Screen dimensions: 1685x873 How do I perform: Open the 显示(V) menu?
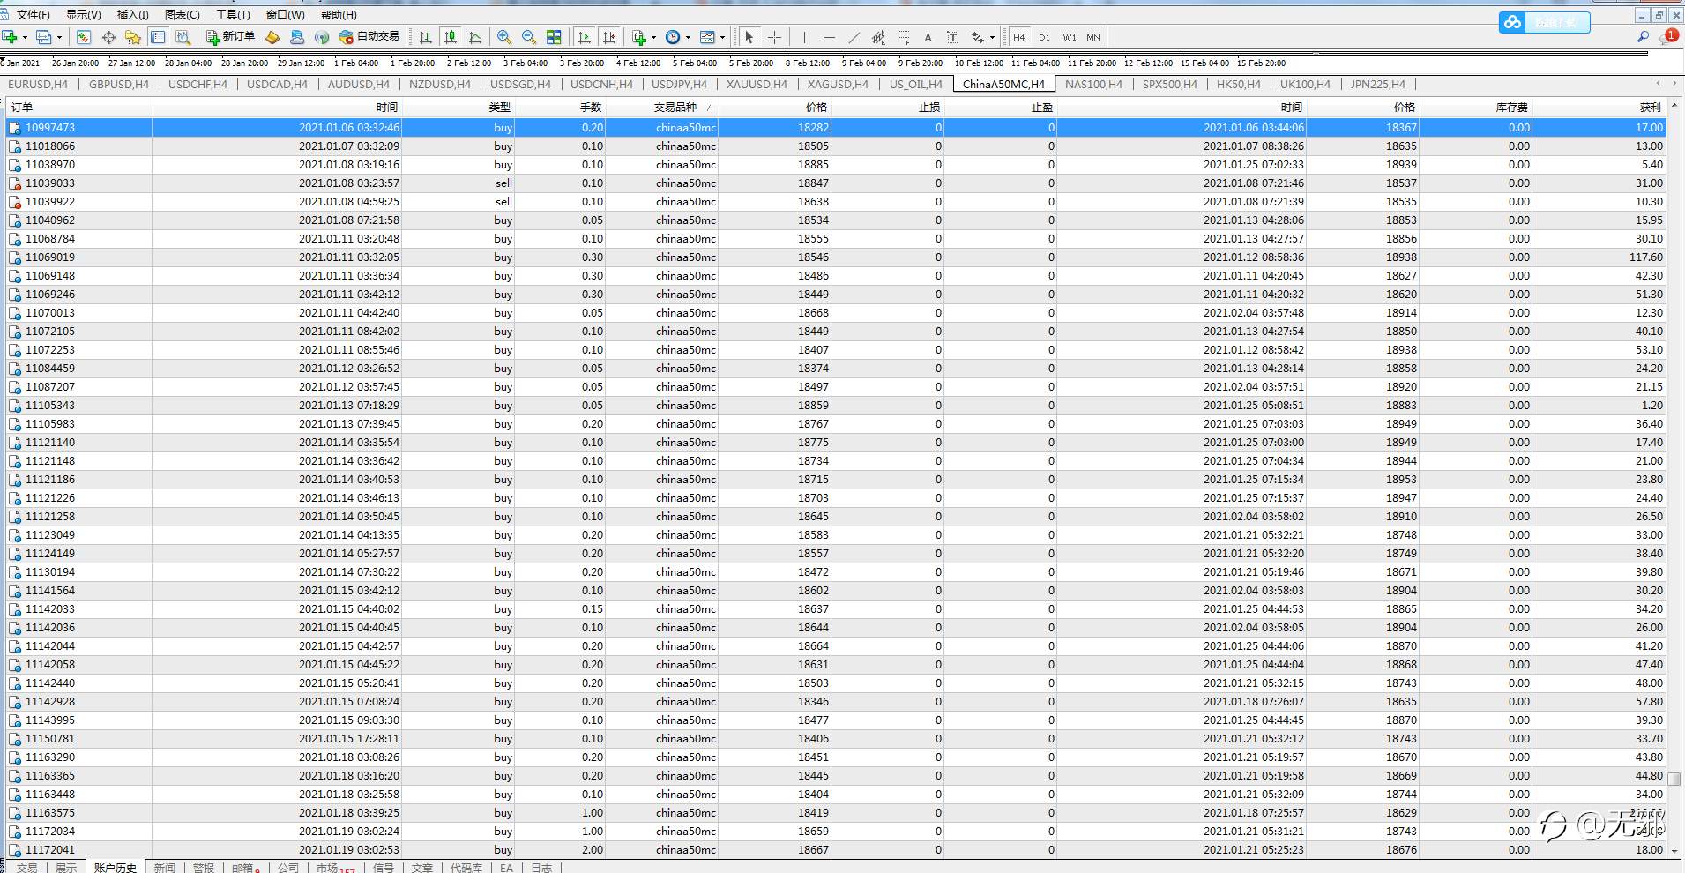coord(84,14)
